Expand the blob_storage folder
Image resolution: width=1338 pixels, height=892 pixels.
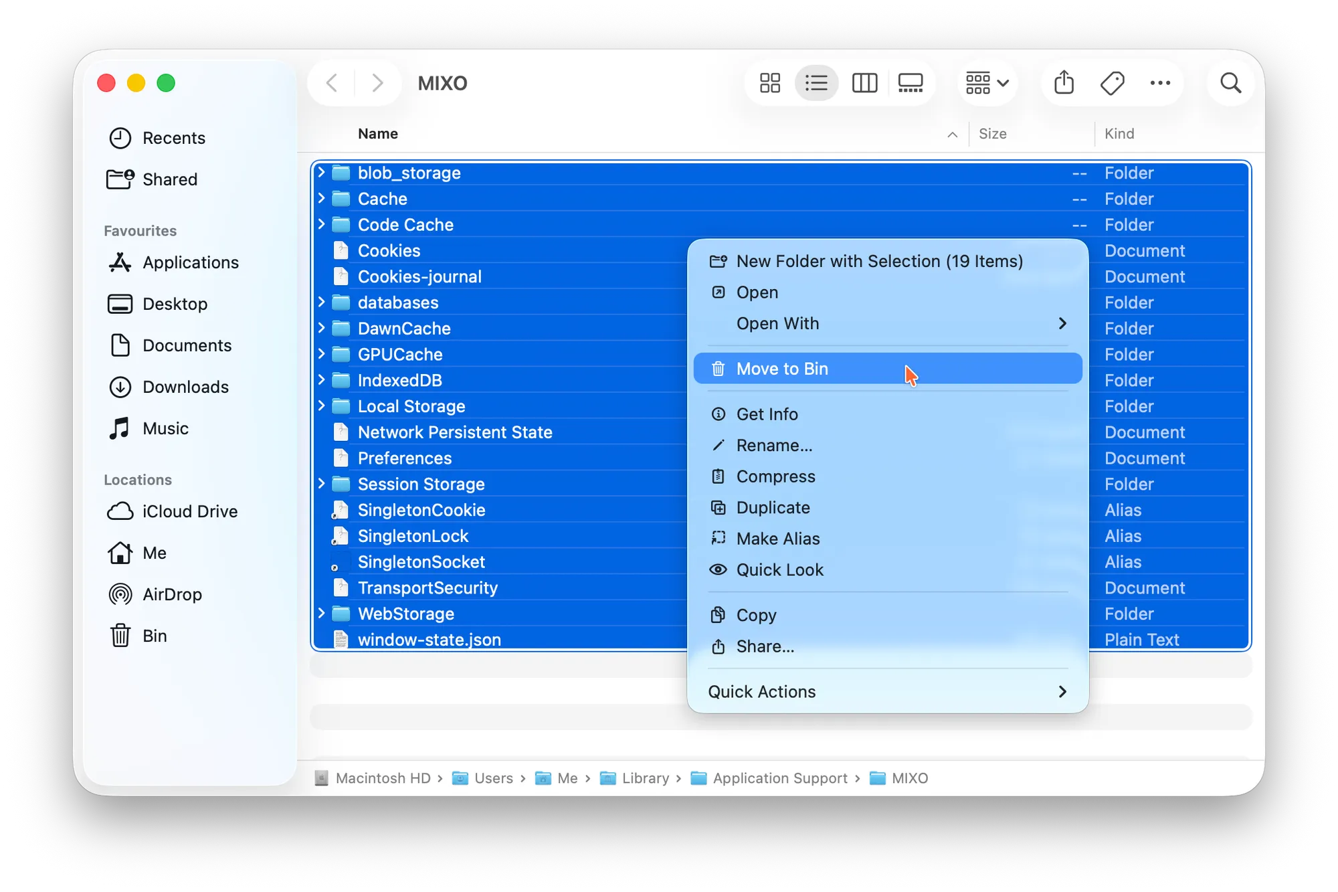321,173
